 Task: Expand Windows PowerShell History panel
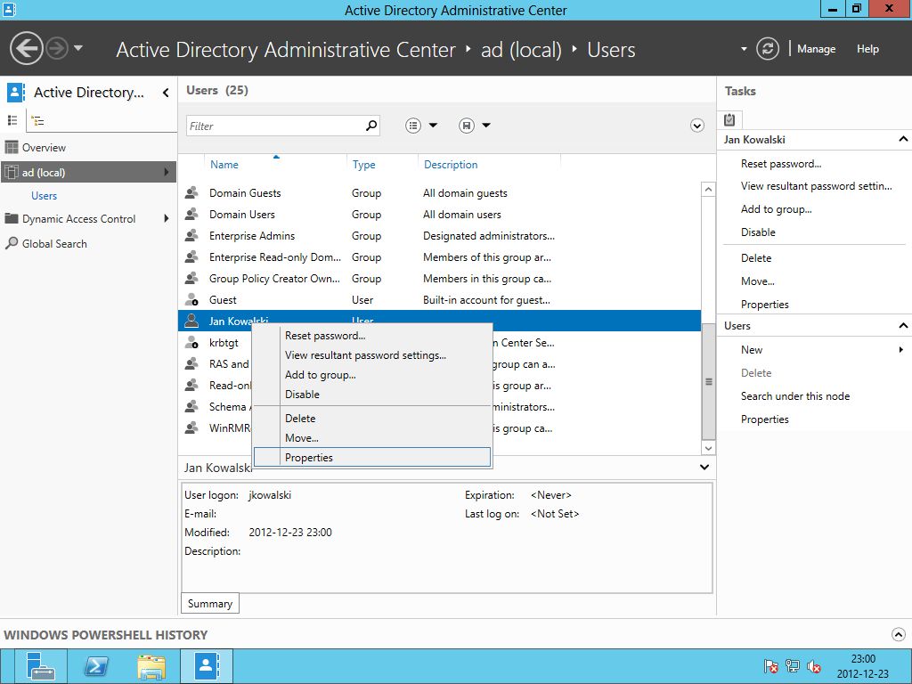(898, 634)
